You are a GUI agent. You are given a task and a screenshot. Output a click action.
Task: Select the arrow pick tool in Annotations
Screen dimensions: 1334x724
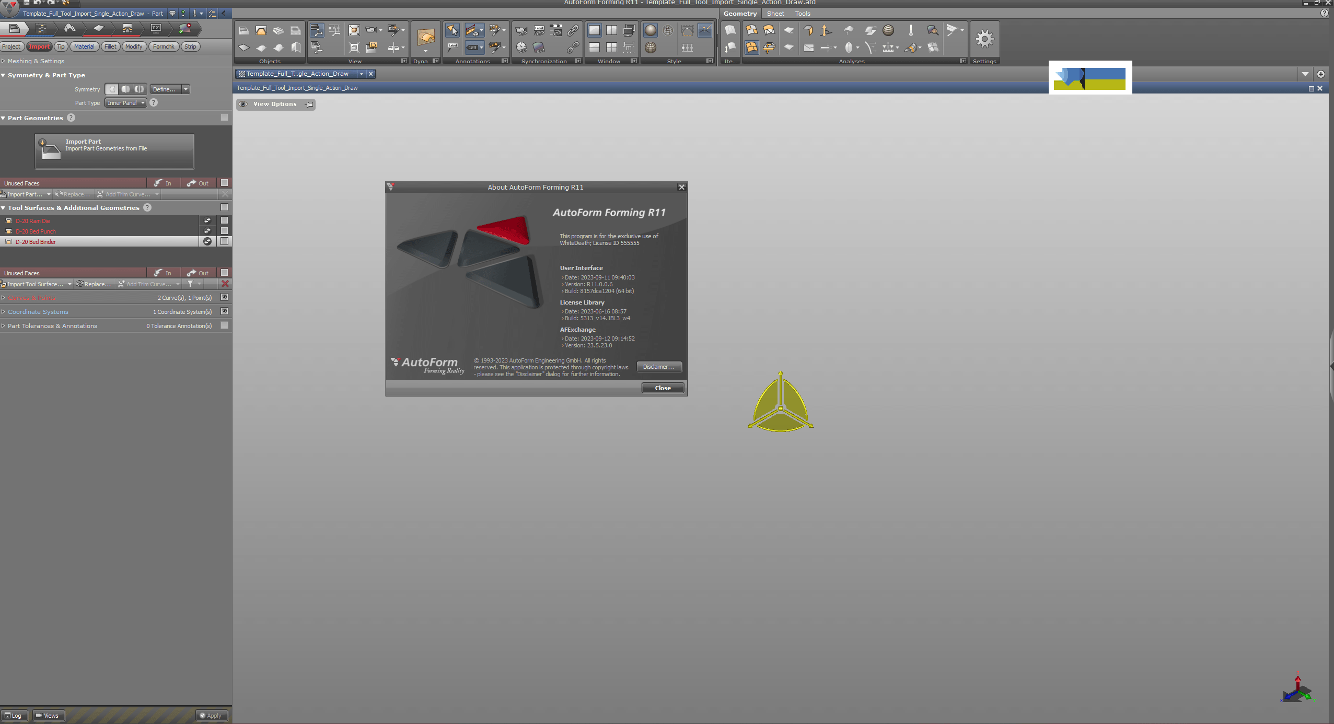tap(453, 30)
